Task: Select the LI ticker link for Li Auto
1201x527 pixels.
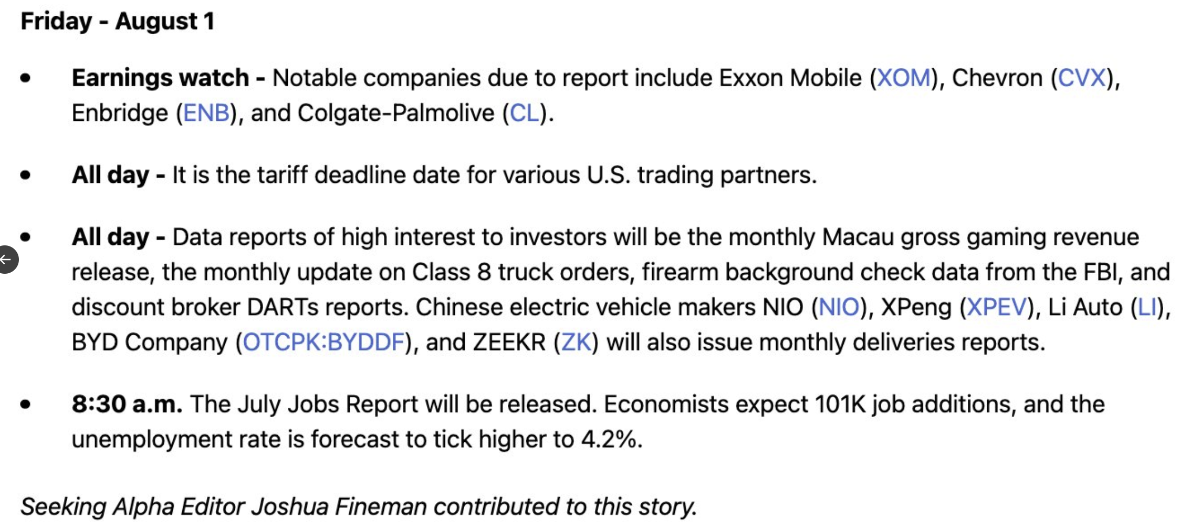Action: 1147,307
